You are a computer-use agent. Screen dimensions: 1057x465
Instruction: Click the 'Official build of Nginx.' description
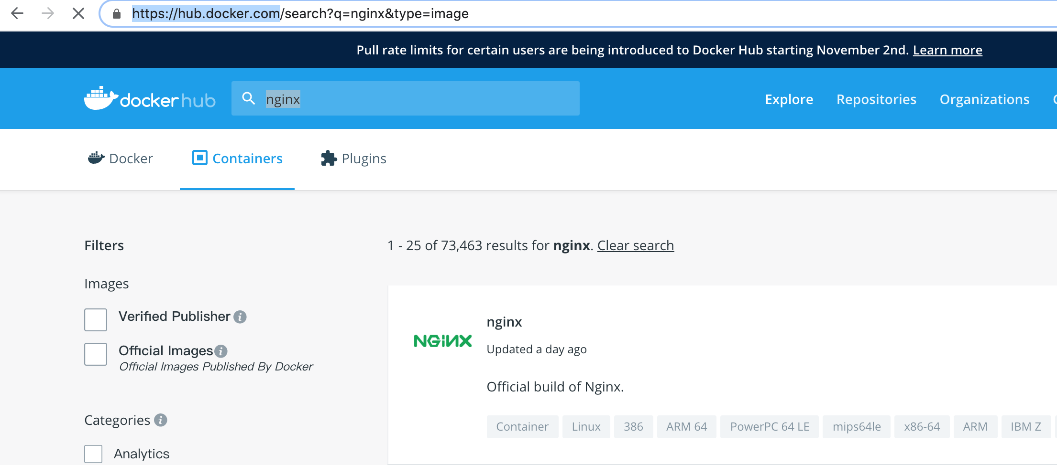pos(555,387)
